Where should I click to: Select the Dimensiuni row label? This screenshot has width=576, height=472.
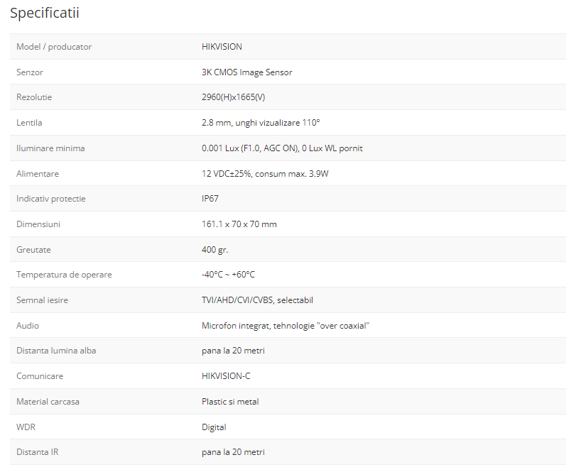pos(38,224)
